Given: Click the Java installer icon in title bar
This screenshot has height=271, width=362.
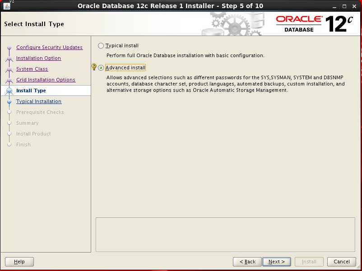Looking at the screenshot, I should pos(7,6).
